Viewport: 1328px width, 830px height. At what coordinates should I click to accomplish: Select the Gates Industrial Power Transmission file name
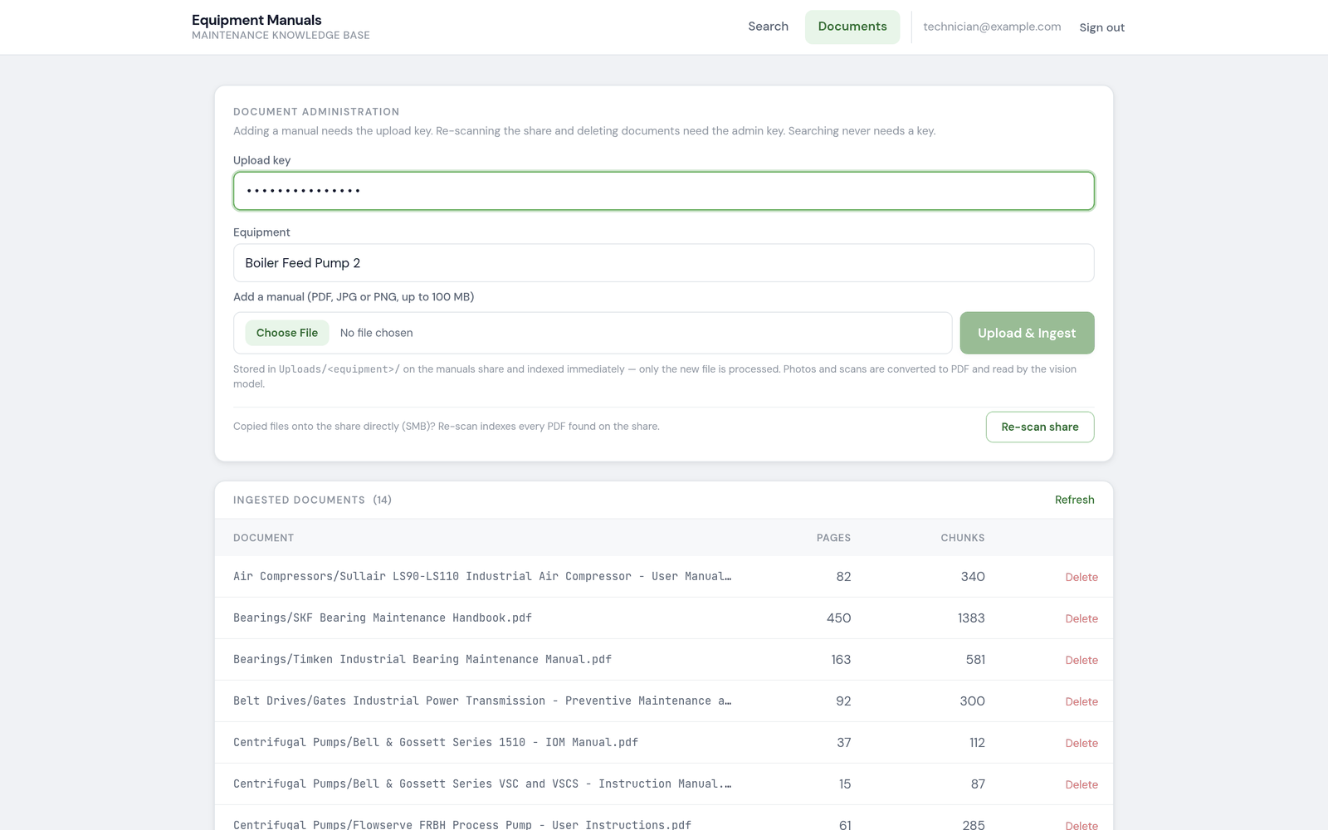(x=482, y=701)
